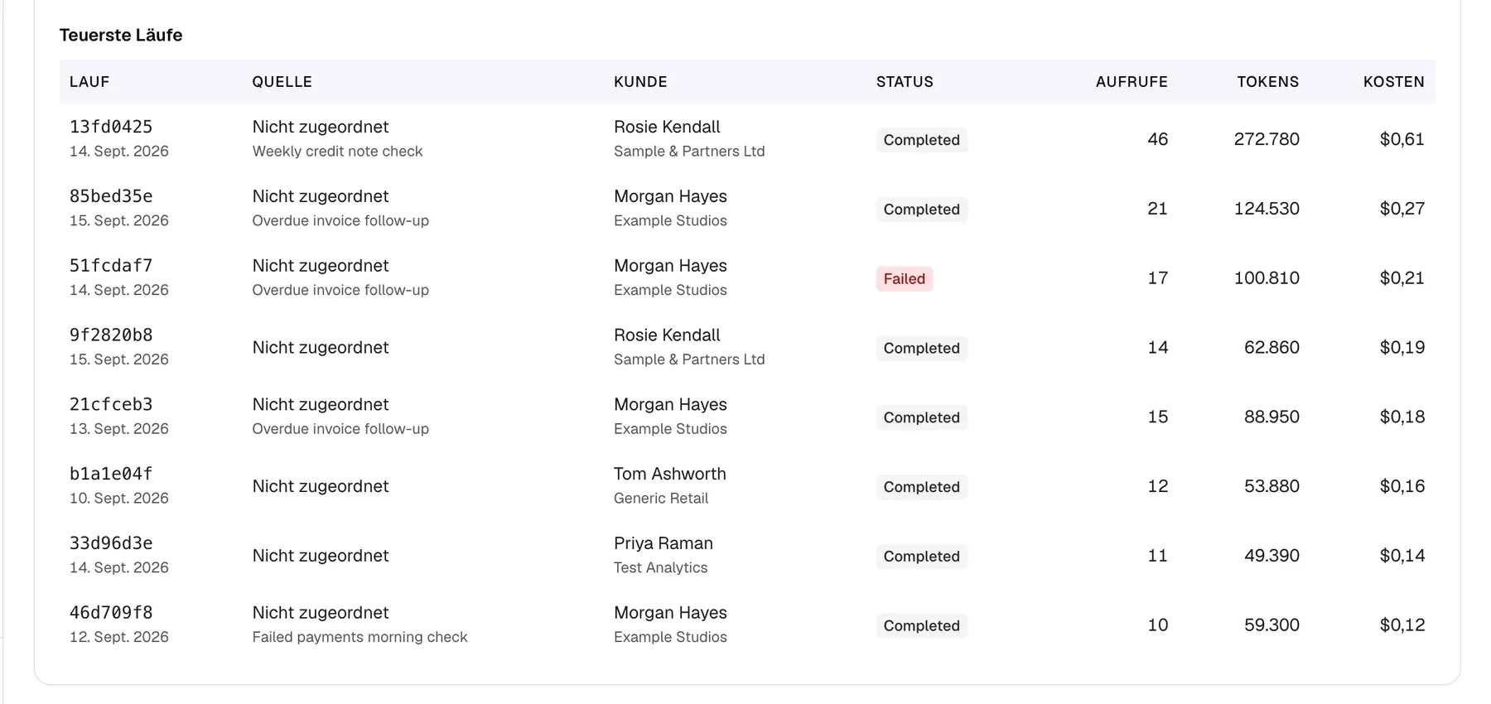The width and height of the screenshot is (1491, 704).
Task: Click 'Overdue invoice follow-up' in 85bed35e row
Action: pos(340,221)
